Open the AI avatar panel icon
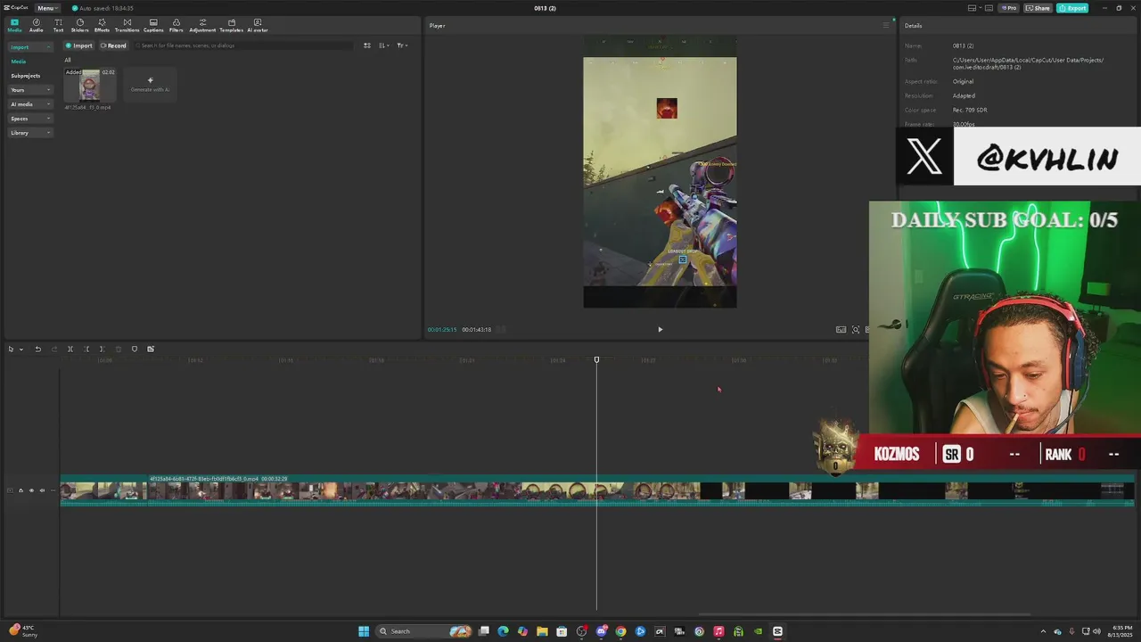The image size is (1141, 642). (x=258, y=25)
